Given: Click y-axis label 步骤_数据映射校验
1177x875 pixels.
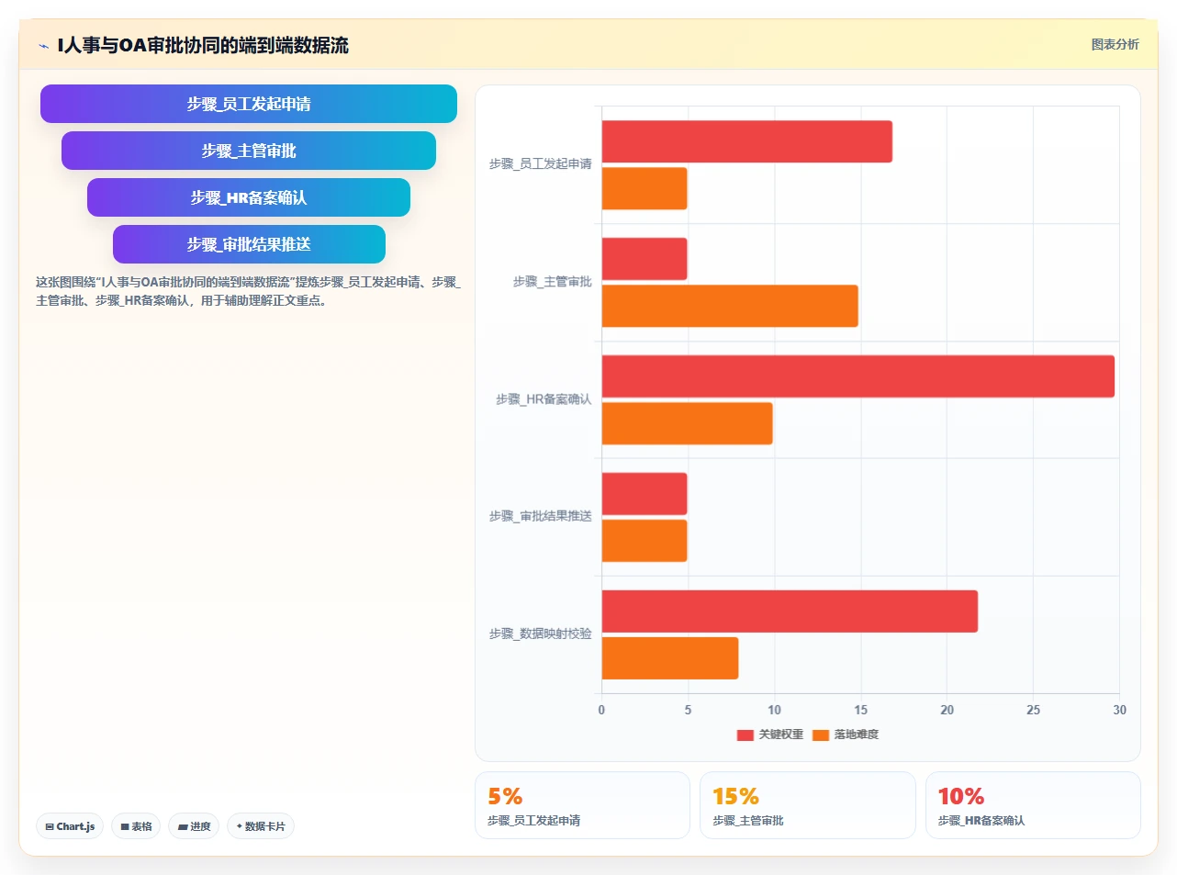Looking at the screenshot, I should click(x=540, y=634).
